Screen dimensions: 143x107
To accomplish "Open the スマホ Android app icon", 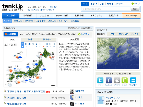I will pos(125,80).
